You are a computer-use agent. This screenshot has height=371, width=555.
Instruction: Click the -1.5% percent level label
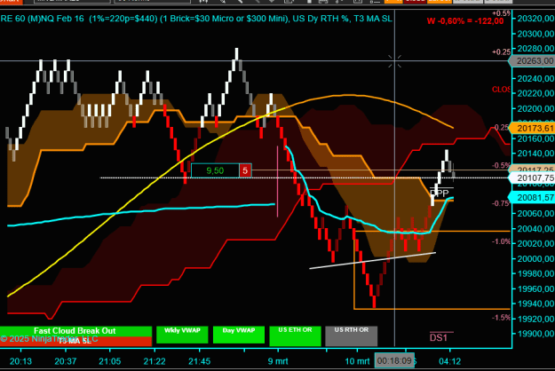[x=501, y=318]
